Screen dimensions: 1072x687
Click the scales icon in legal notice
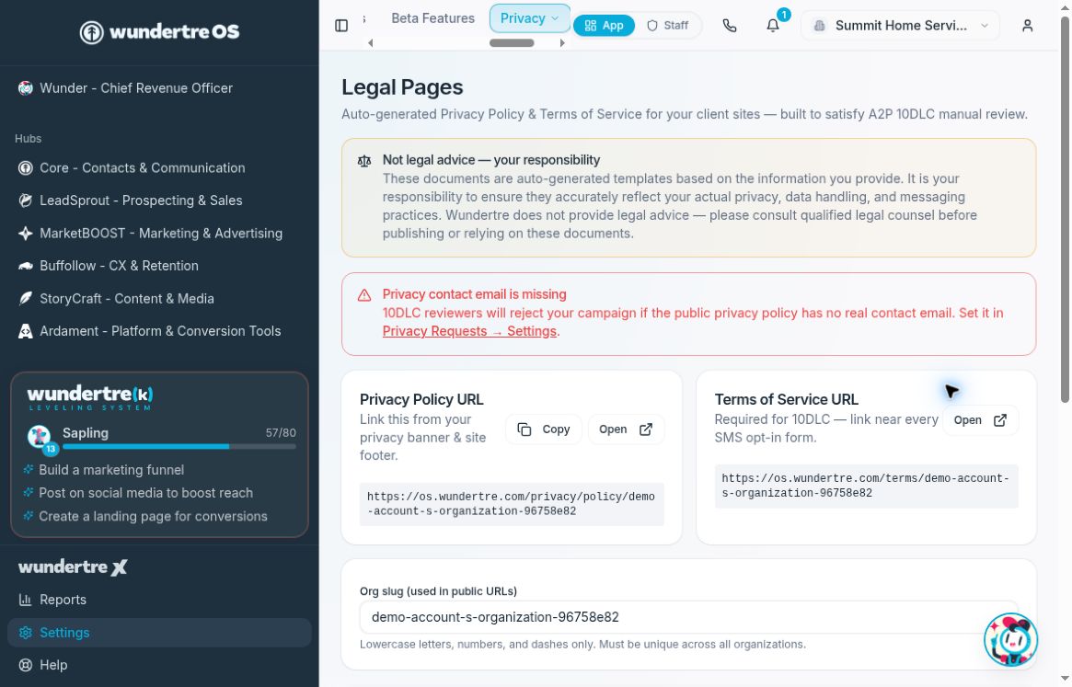click(364, 161)
